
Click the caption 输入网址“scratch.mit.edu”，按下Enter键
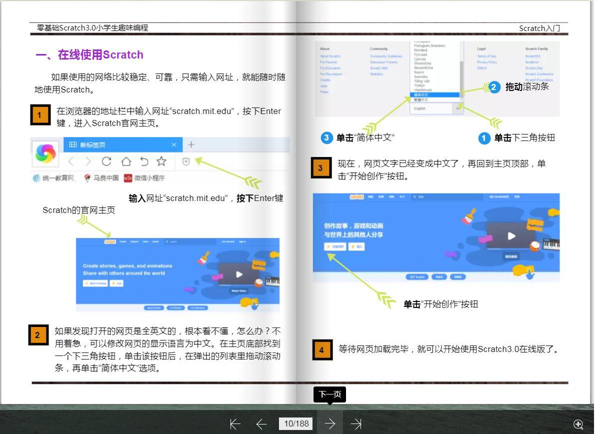(x=206, y=198)
